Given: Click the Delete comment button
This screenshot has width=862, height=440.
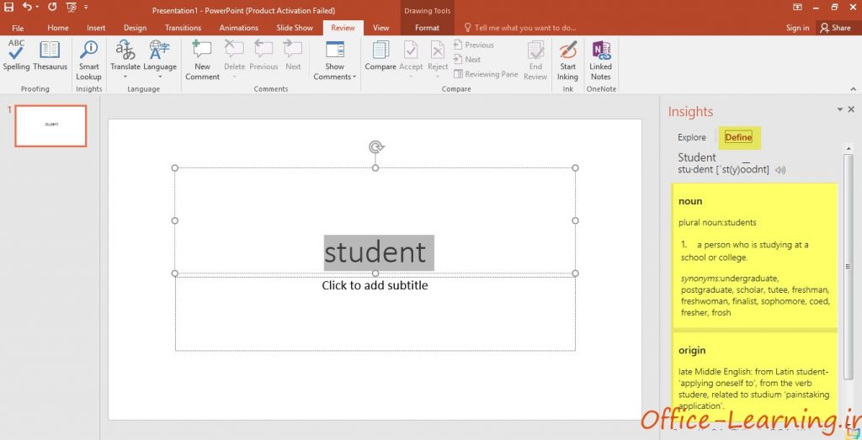Looking at the screenshot, I should tap(234, 61).
